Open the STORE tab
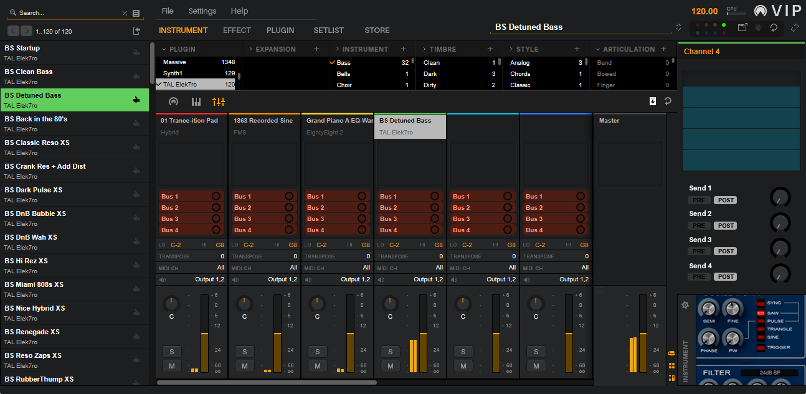 point(377,30)
